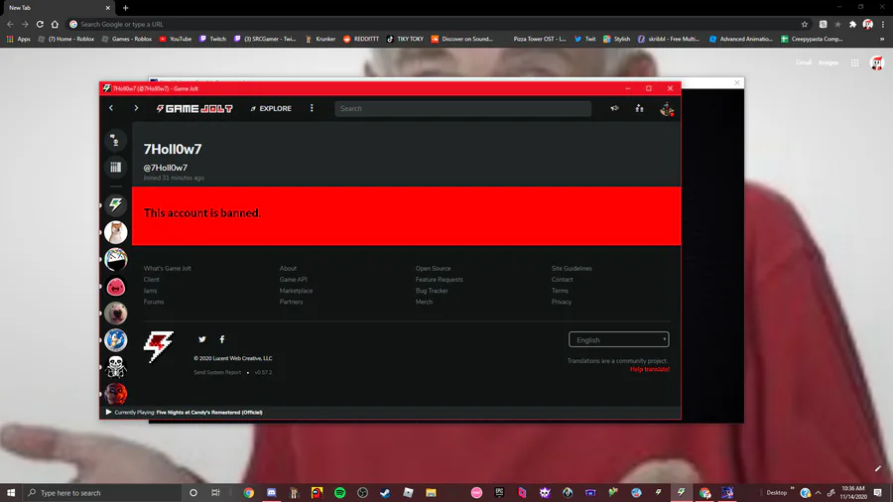
Task: Open the Explore menu item
Action: (271, 109)
